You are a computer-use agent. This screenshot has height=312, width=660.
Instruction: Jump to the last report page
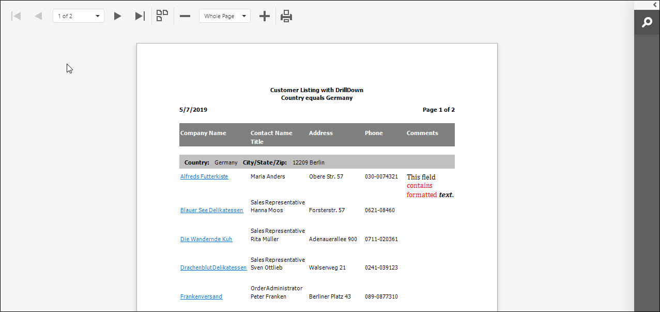(140, 16)
